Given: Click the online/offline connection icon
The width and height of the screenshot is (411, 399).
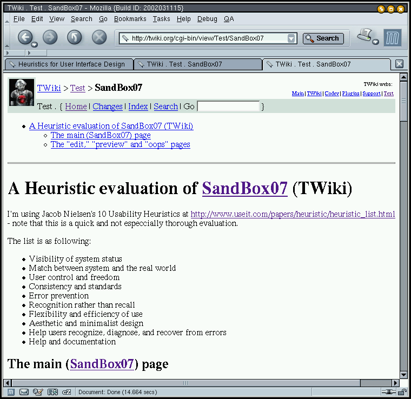Looking at the screenshot, I should pyautogui.click(x=388, y=392).
